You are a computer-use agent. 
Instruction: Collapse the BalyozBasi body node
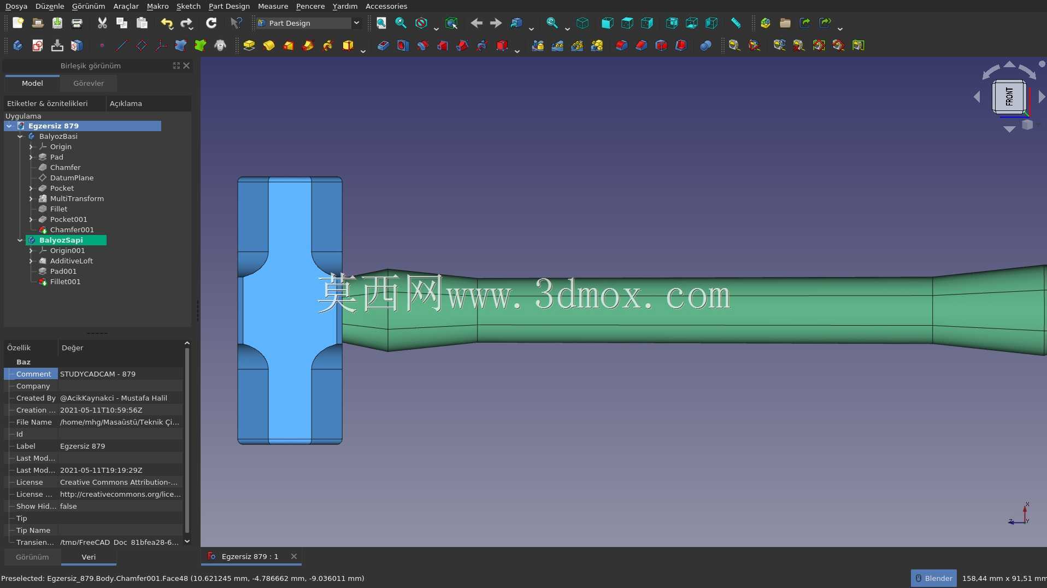20,136
